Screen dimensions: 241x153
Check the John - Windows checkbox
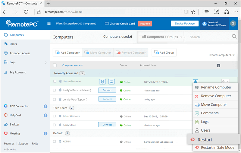55,116
